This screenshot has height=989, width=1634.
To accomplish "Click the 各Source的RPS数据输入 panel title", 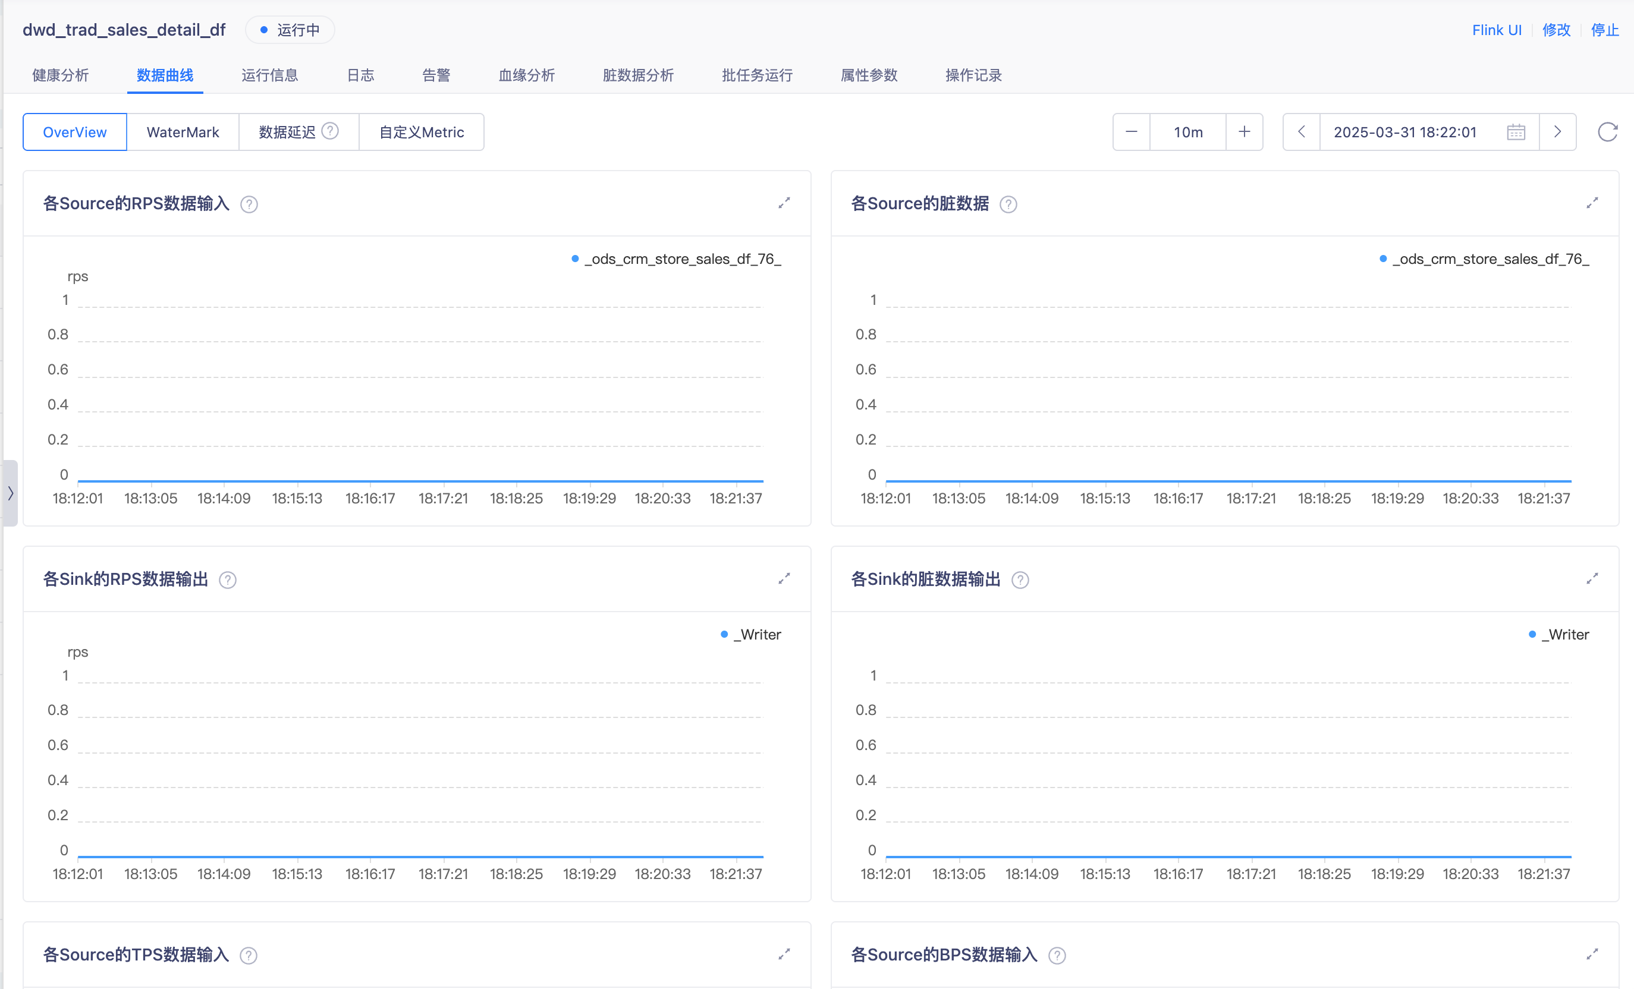I will coord(137,203).
